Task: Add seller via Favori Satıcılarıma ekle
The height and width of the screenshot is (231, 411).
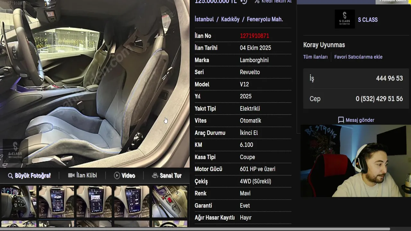Action: tap(358, 57)
